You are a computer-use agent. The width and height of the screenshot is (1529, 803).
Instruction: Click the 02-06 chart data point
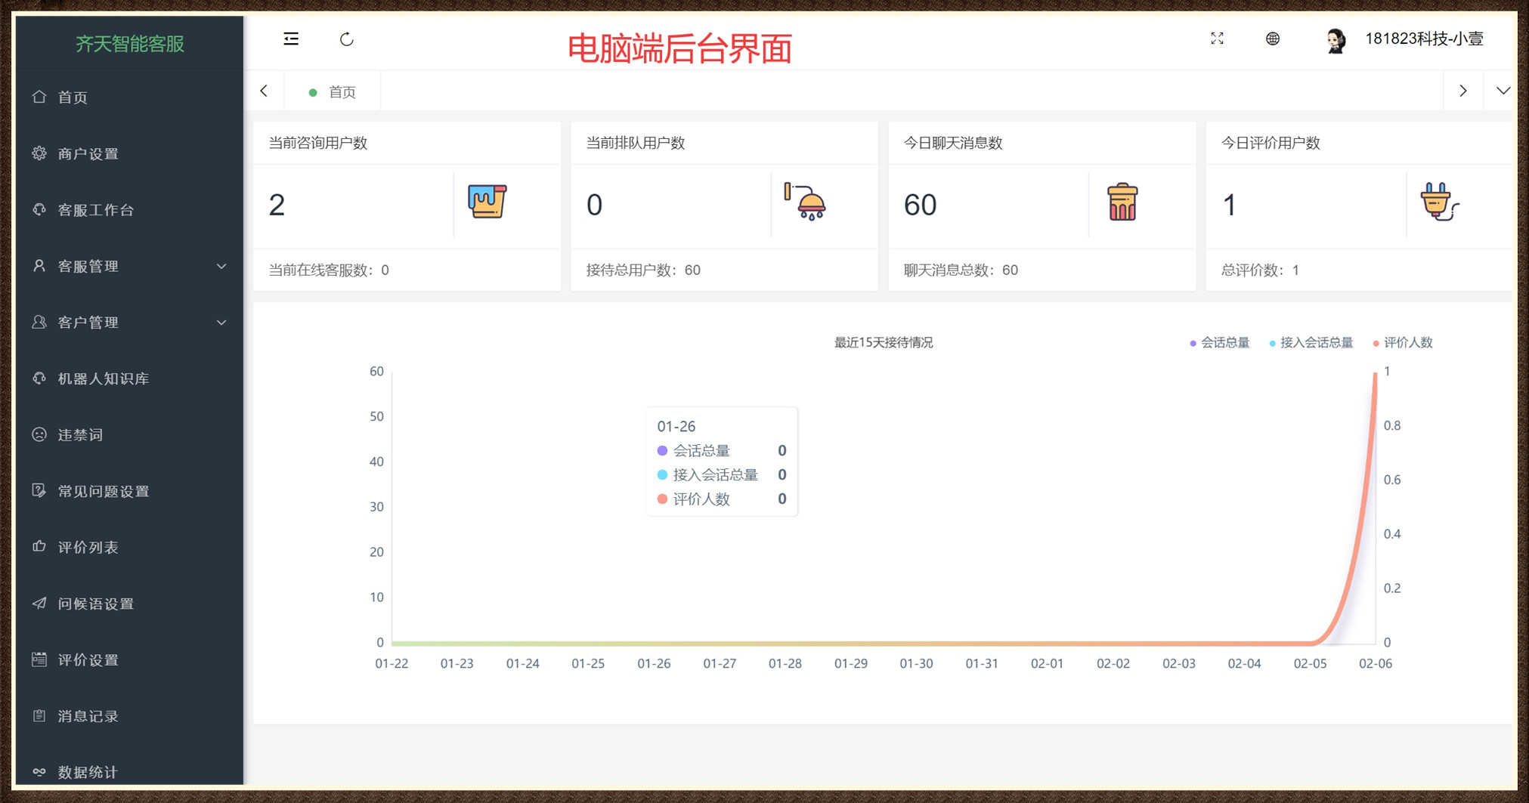1376,373
